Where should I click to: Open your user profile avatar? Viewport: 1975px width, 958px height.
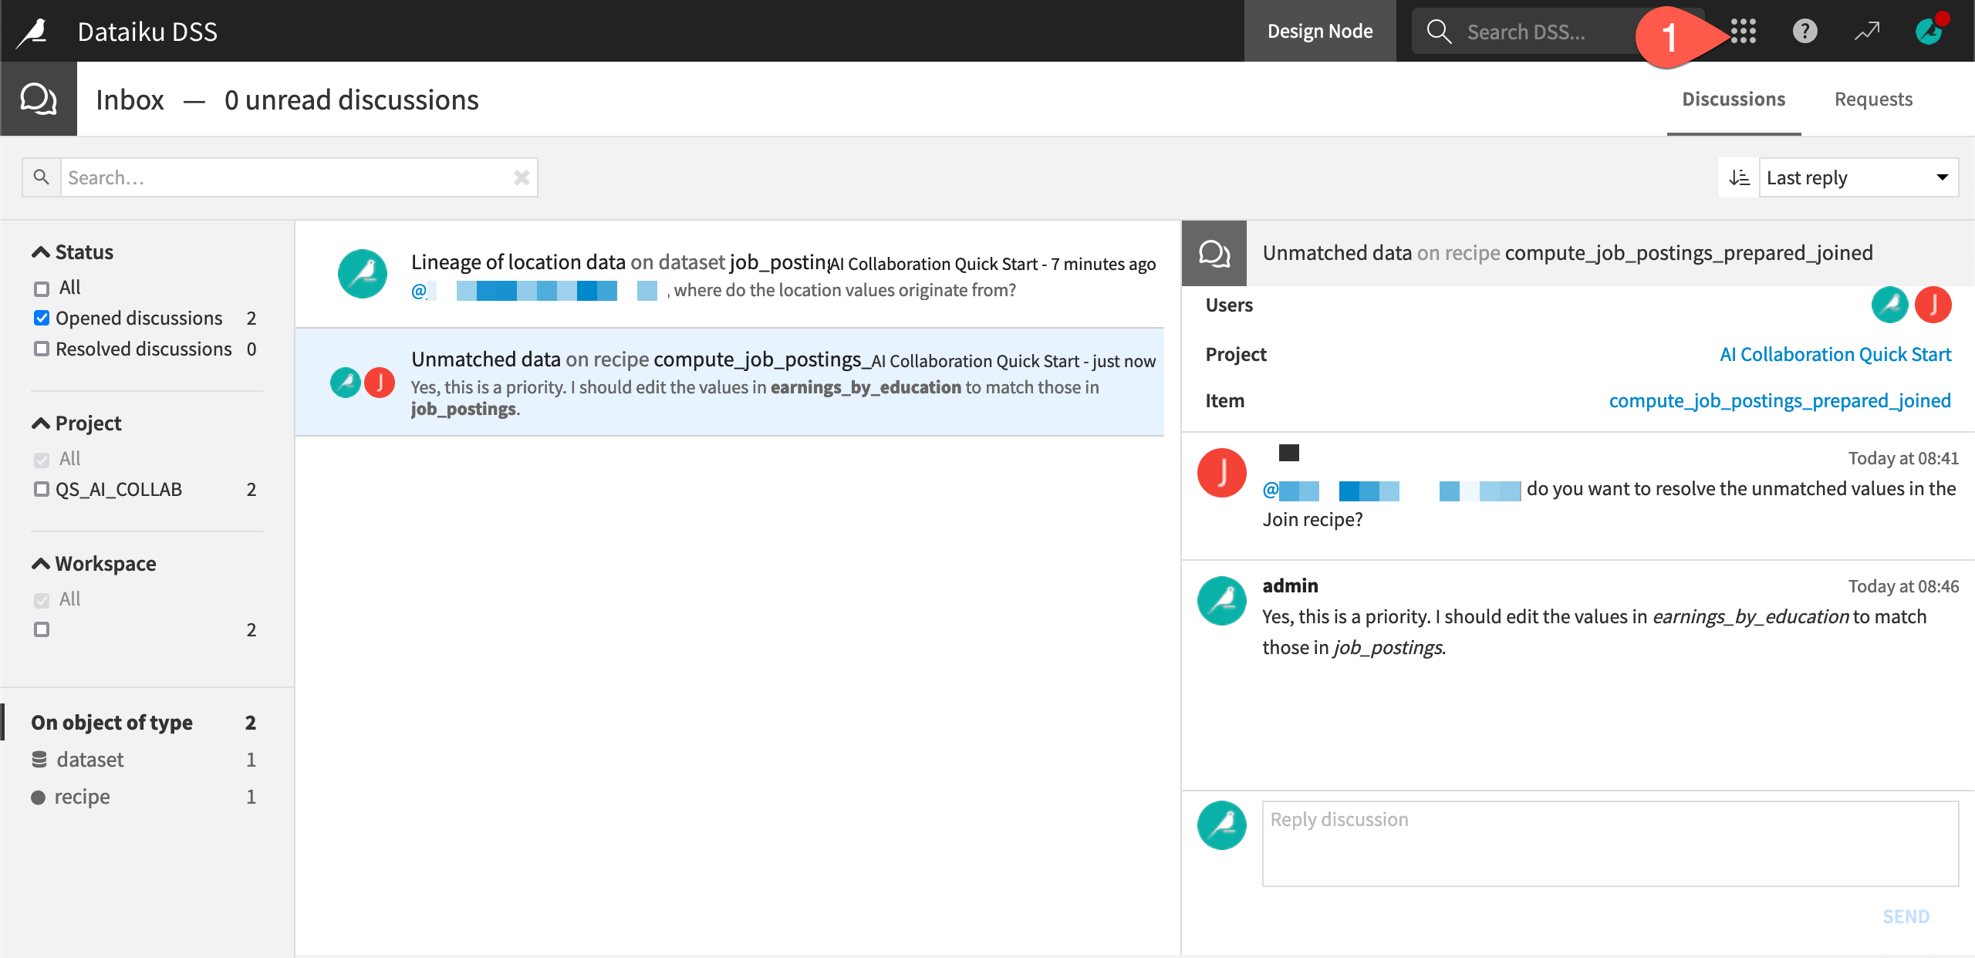click(1928, 31)
